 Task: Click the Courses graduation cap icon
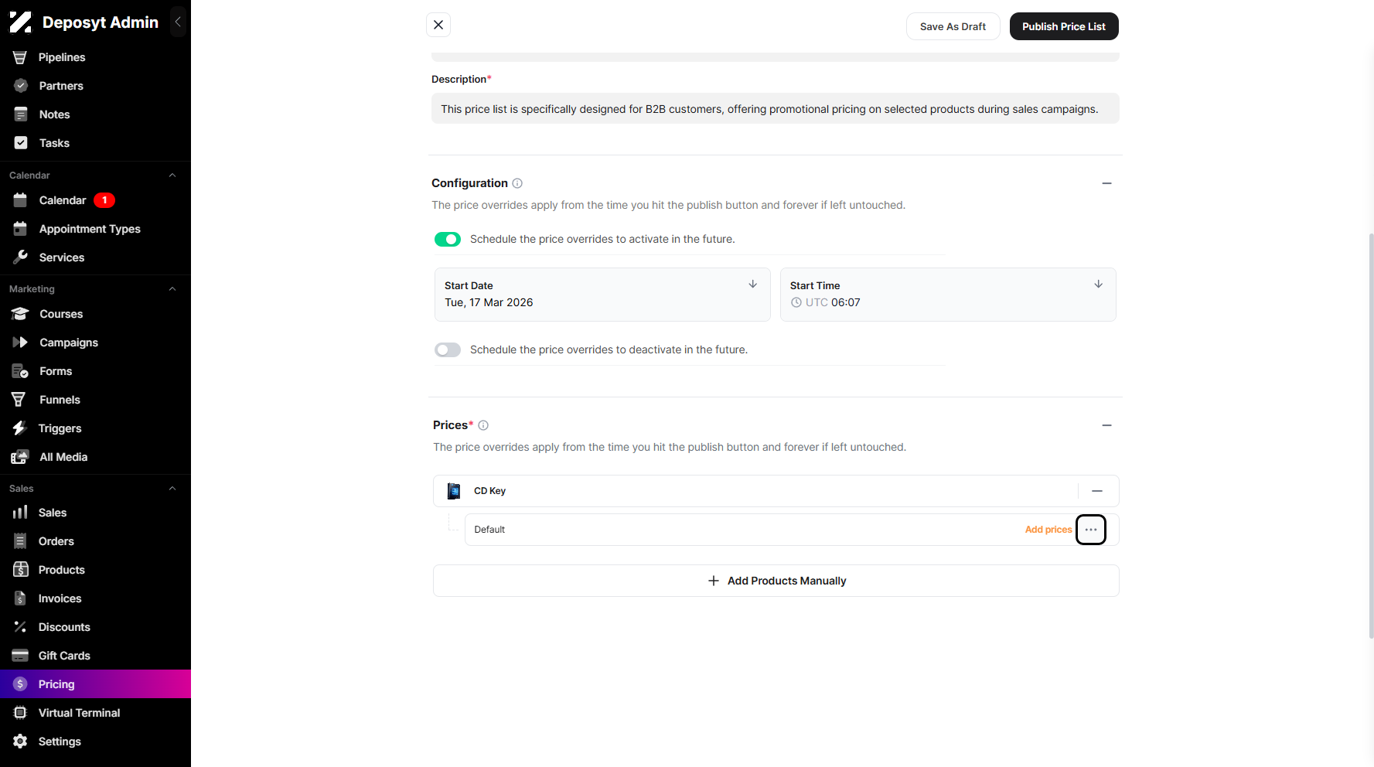[x=20, y=314]
